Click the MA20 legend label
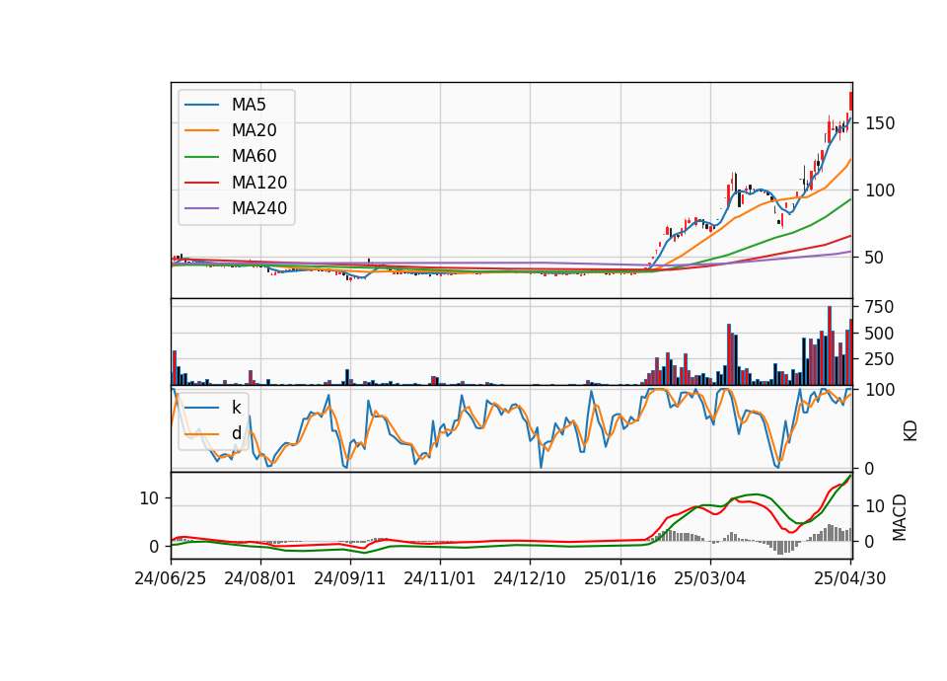Viewport: 947px width, 681px height. pos(254,130)
